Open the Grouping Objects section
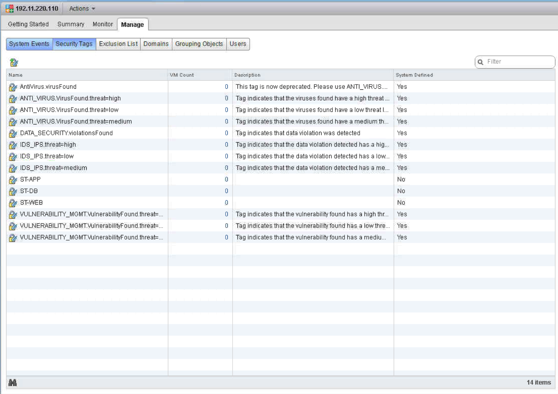This screenshot has height=394, width=558. point(199,44)
